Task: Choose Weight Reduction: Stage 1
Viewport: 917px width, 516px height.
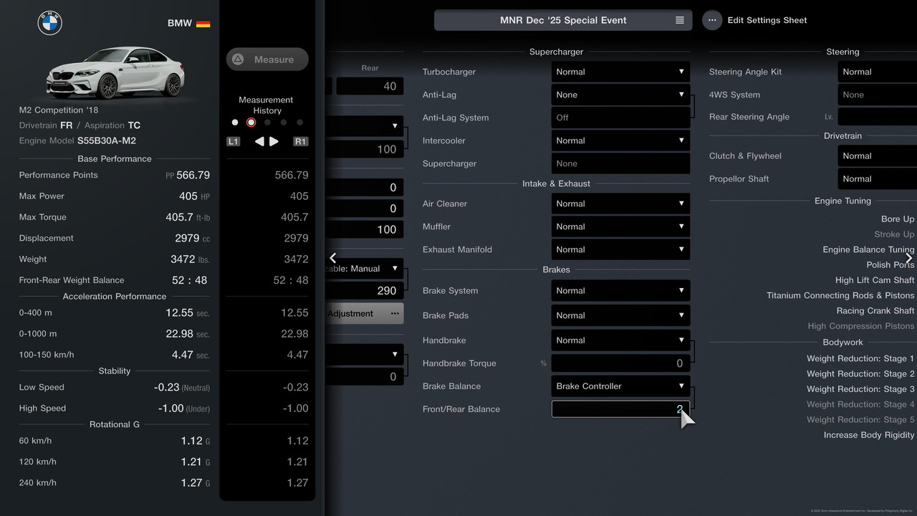Action: tap(860, 358)
